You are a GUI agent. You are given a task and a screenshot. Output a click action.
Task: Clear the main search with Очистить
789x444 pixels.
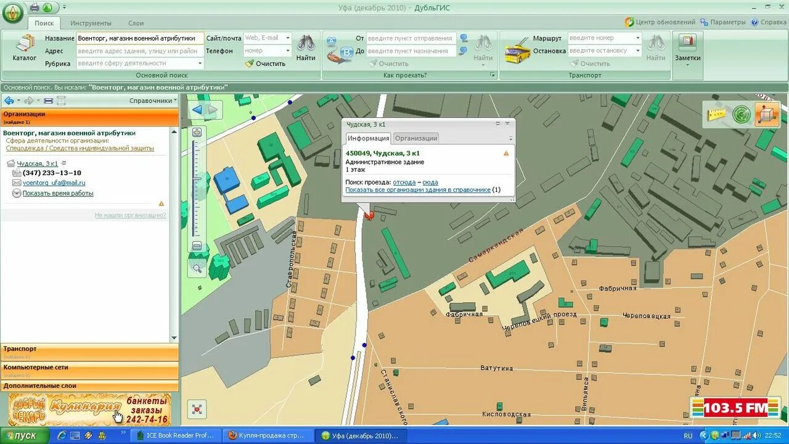265,64
